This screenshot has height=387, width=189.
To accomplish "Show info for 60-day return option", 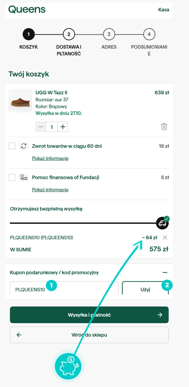I will click(x=50, y=158).
